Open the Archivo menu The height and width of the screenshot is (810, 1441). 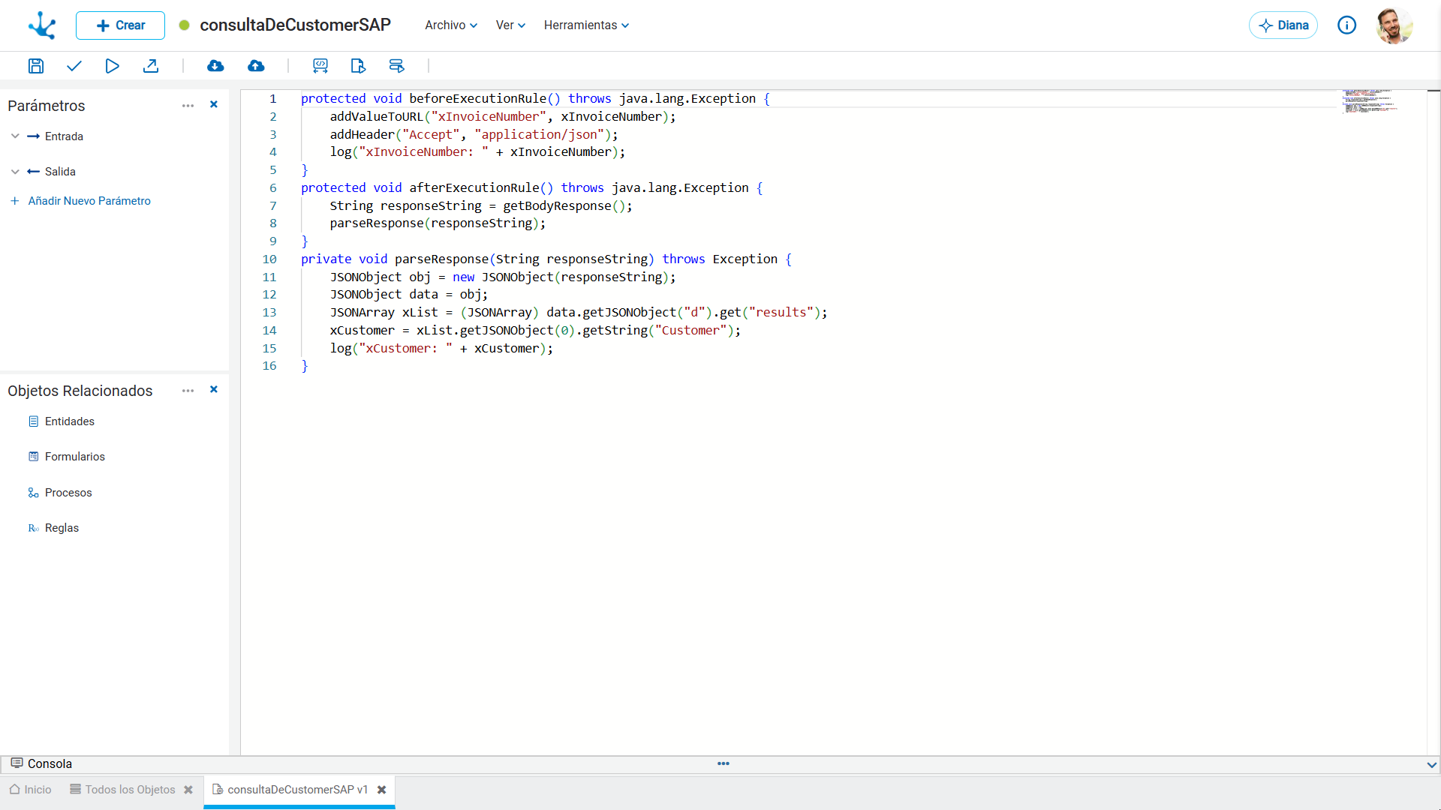451,25
